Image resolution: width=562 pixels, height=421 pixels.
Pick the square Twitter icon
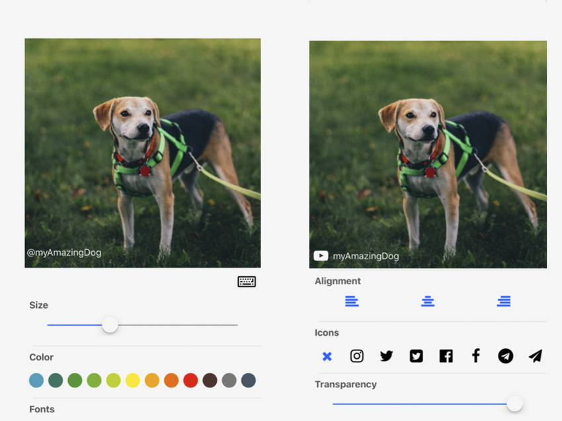[x=416, y=356]
